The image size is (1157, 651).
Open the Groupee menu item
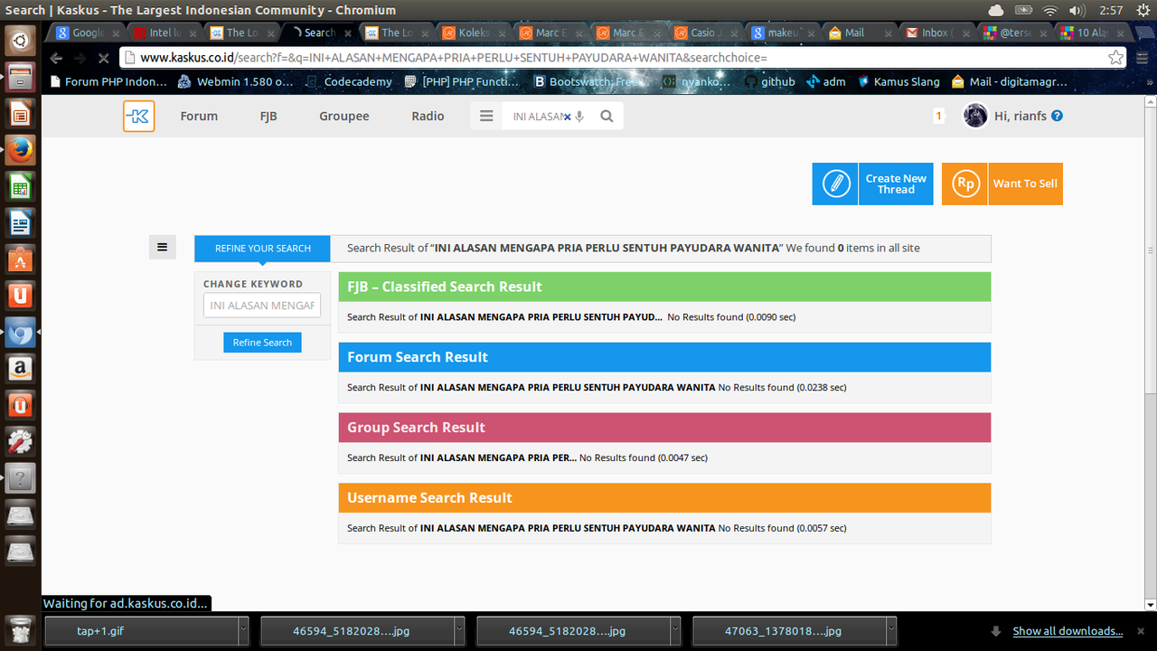[344, 116]
